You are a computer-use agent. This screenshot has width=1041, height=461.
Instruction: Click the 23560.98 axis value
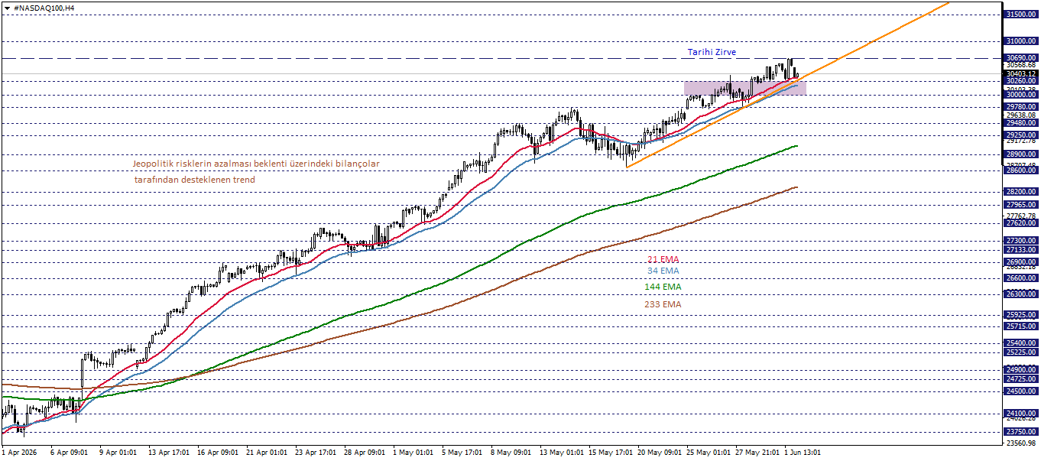(x=1021, y=443)
